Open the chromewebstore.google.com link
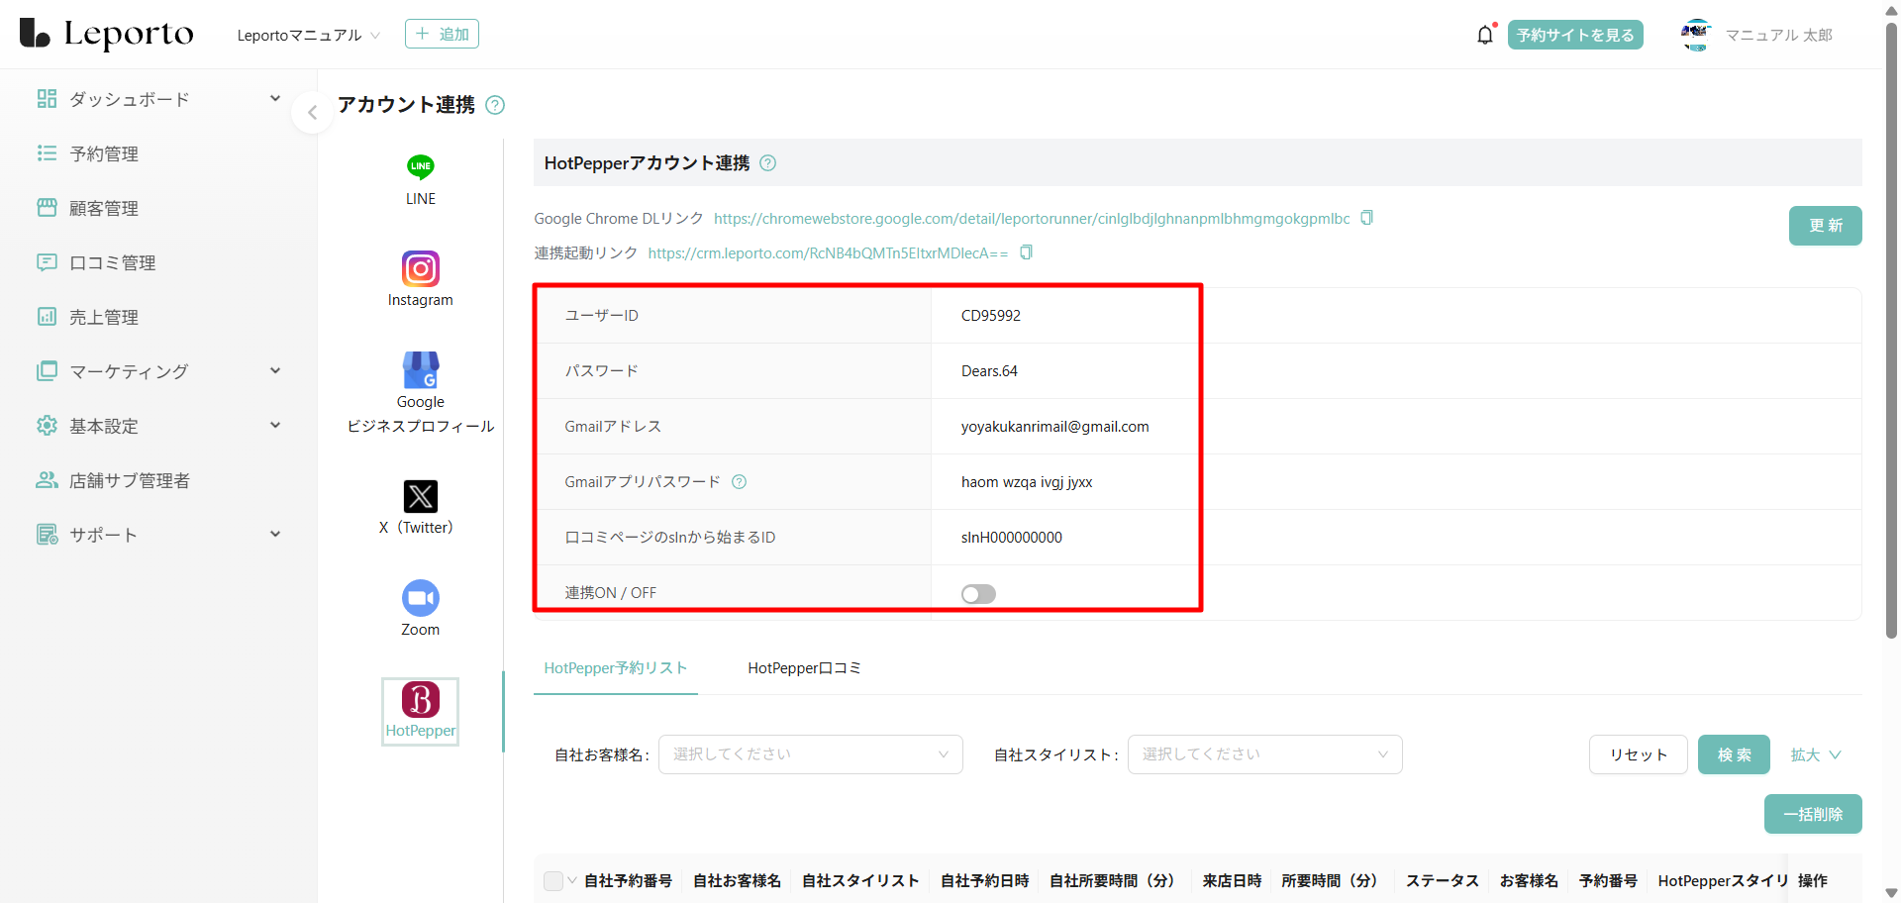 pos(1032,218)
